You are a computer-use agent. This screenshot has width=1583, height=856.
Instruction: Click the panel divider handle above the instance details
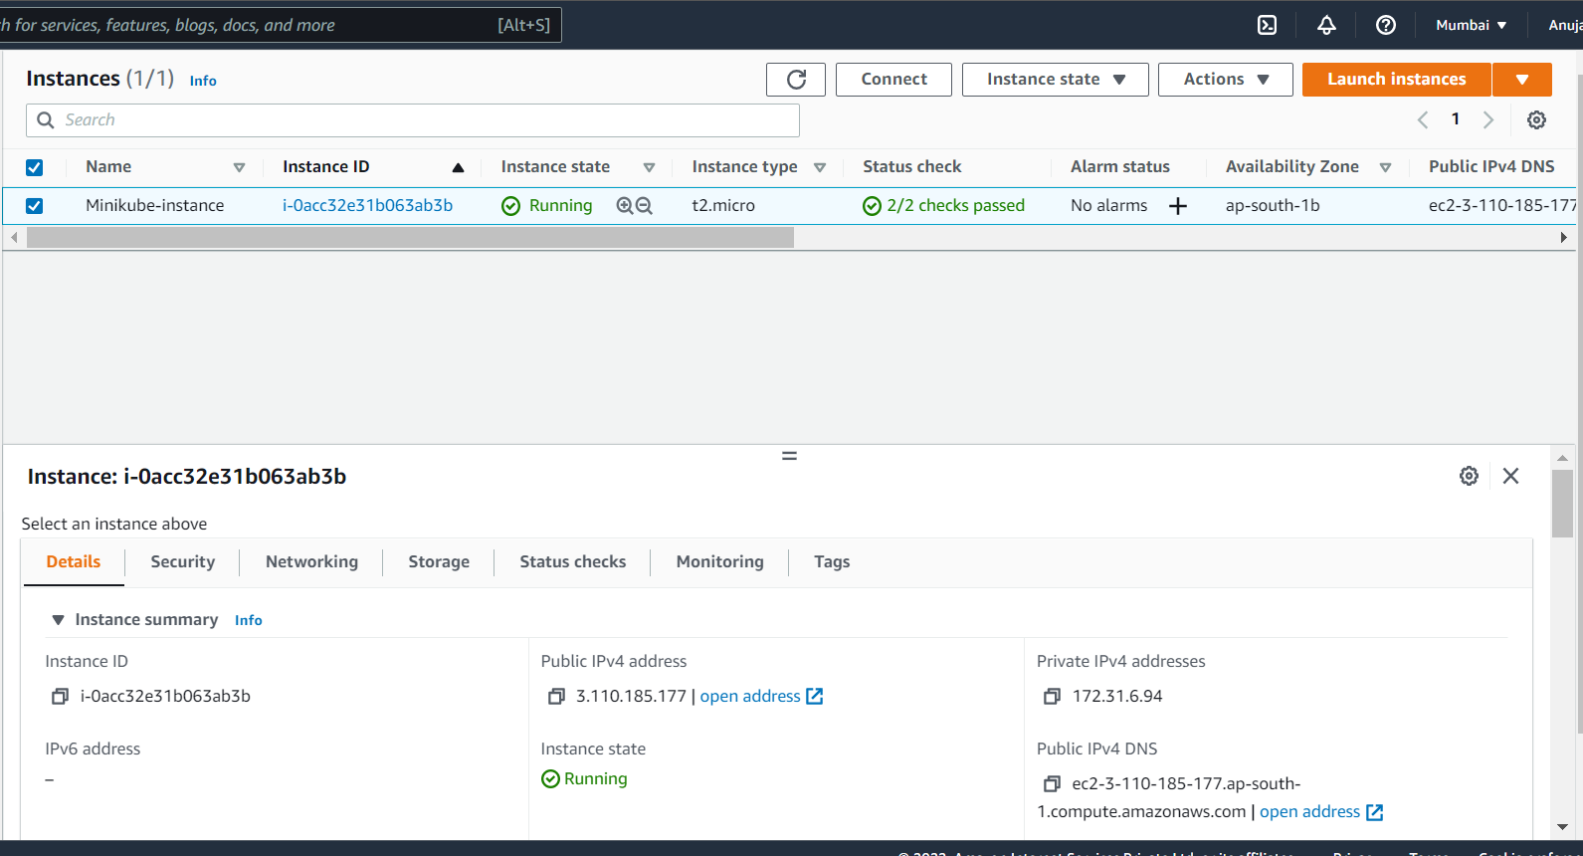[789, 456]
